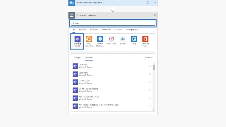Choose Add a member to a team
The image size is (226, 127).
pyautogui.click(x=112, y=98)
